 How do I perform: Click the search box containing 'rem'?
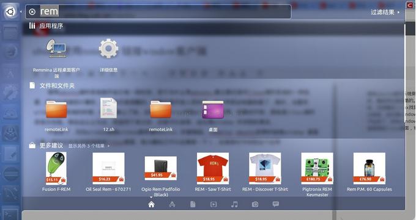pyautogui.click(x=158, y=12)
